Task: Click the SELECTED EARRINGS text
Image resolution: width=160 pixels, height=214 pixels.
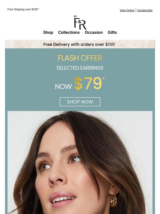Action: (80, 68)
